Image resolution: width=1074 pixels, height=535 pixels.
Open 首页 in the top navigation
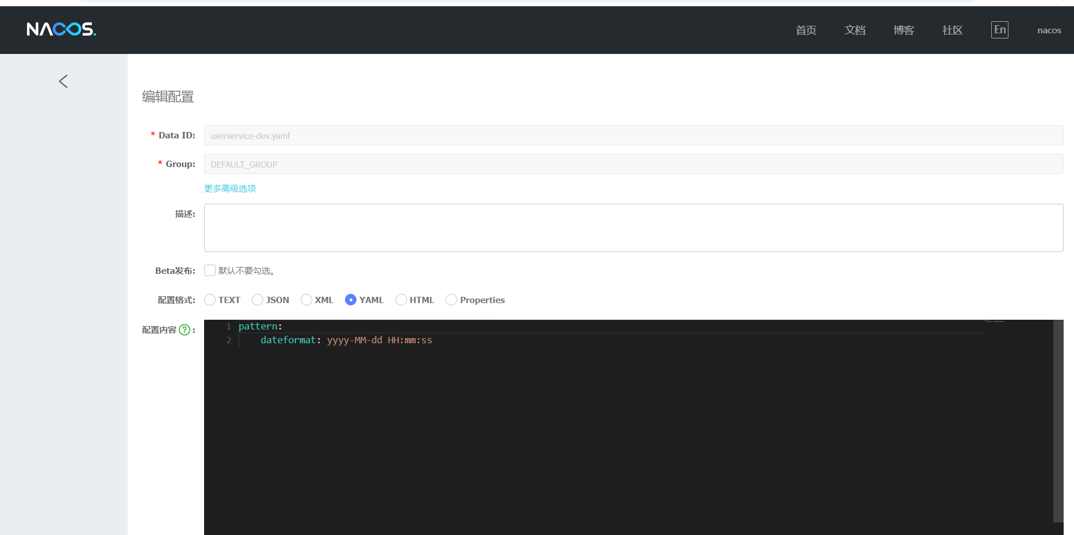point(805,30)
